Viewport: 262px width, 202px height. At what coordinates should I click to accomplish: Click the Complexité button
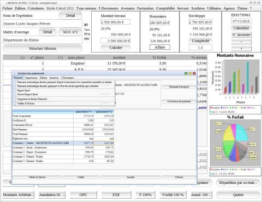point(200,41)
